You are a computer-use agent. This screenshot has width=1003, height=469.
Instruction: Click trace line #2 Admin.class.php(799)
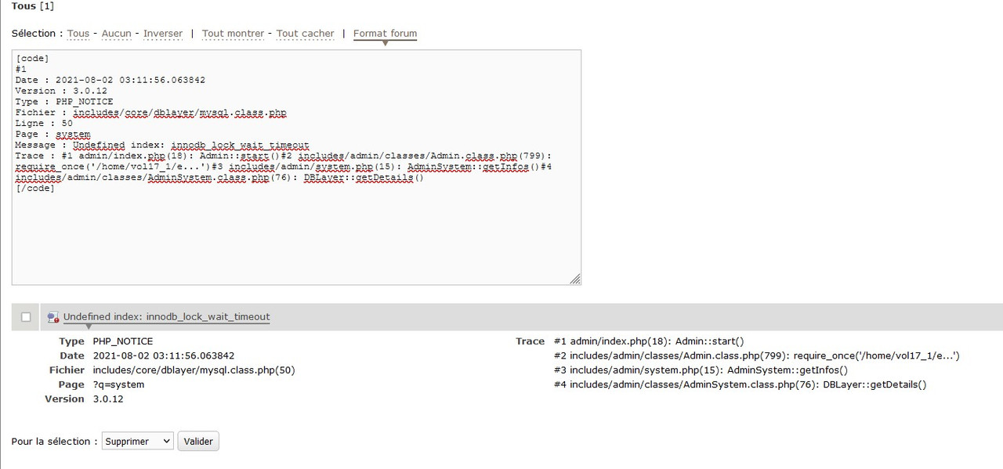757,355
